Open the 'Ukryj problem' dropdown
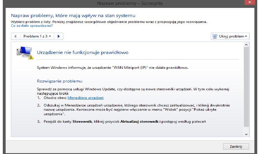 (x=230, y=36)
